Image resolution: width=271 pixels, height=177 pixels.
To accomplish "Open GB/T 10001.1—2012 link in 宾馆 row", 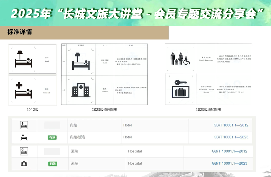I will (x=231, y=125).
